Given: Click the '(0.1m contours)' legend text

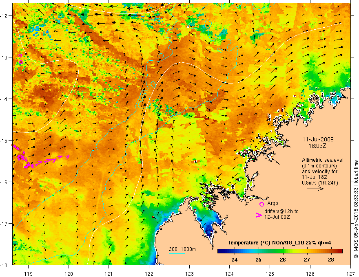Looking at the screenshot, I should coord(319,166).
